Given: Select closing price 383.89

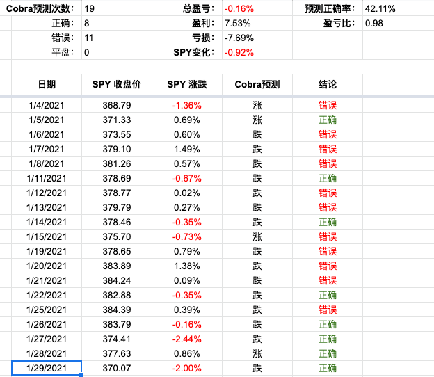Looking at the screenshot, I should 117,266.
